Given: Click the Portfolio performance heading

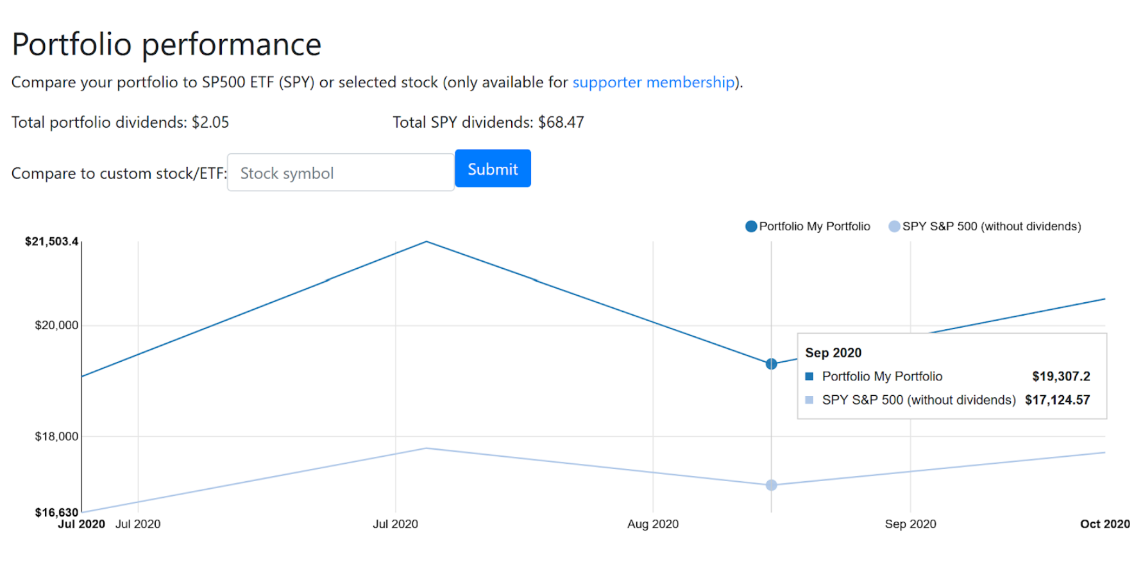Looking at the screenshot, I should 167,45.
